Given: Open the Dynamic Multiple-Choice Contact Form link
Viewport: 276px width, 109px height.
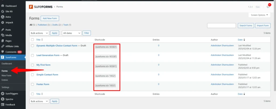Looking at the screenshot, I should tap(57, 46).
